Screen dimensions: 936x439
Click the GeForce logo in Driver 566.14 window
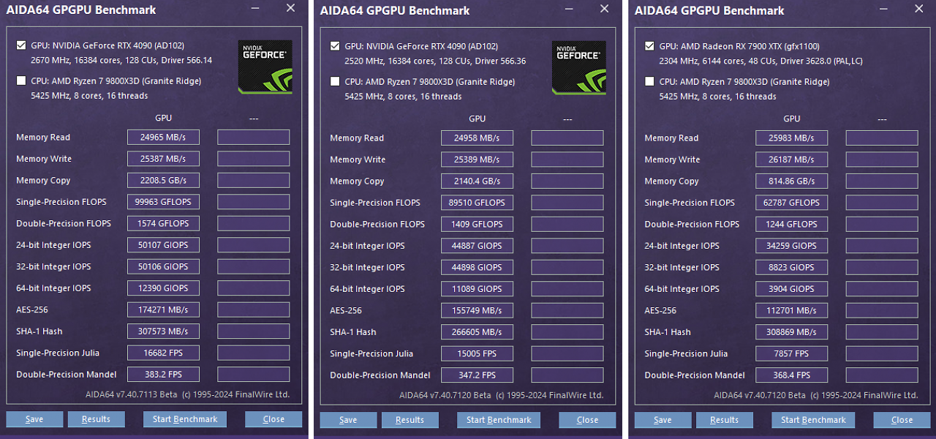point(265,67)
